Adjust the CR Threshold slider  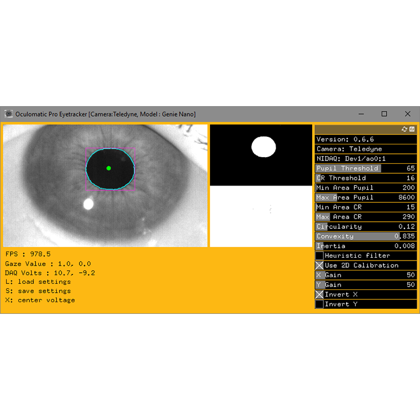click(x=366, y=178)
